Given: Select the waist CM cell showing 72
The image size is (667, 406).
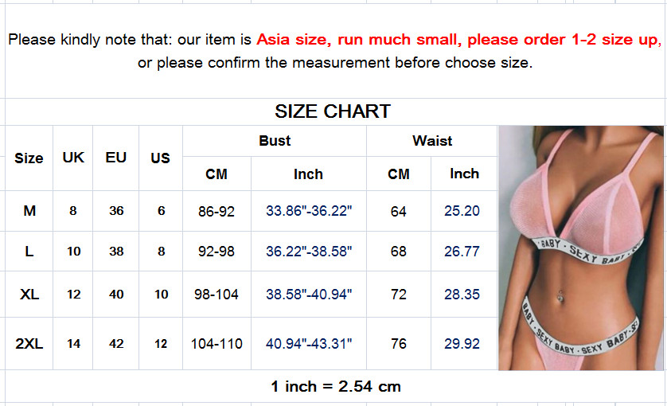Looking at the screenshot, I should coord(399,295).
